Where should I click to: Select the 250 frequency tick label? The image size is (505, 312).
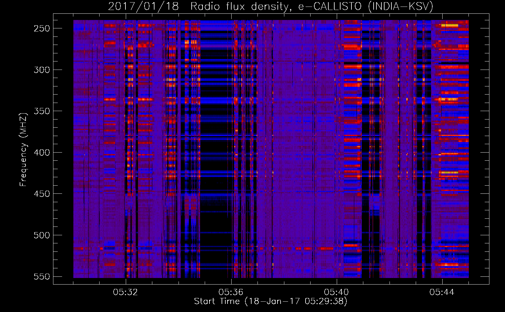pyautogui.click(x=42, y=28)
